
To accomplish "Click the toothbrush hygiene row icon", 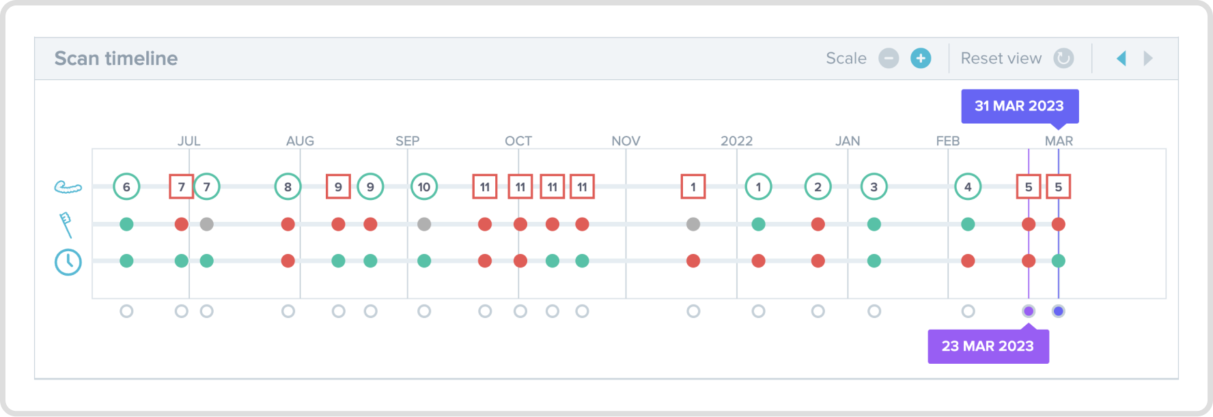I will point(66,224).
